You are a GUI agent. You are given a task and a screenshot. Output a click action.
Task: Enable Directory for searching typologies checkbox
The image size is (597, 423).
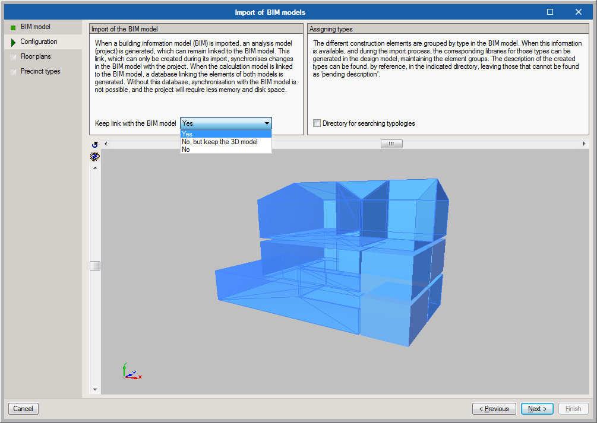coord(317,123)
